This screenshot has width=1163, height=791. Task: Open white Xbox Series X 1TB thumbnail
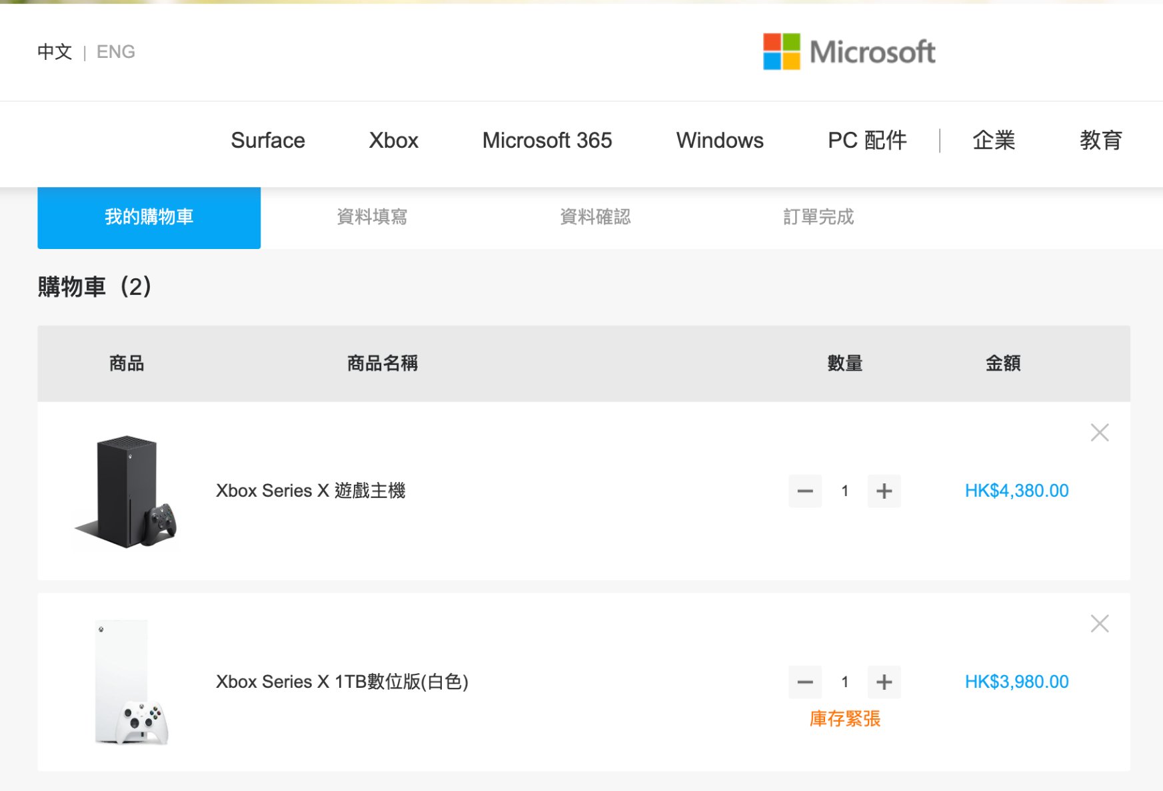131,682
